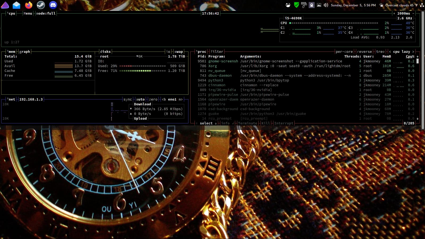Click the disk Free 71% bar
Screen dimensions: 425x239
[x=143, y=71]
